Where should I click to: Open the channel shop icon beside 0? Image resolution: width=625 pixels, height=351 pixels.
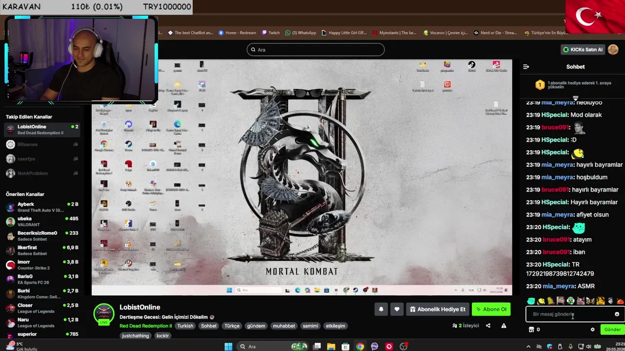point(531,330)
